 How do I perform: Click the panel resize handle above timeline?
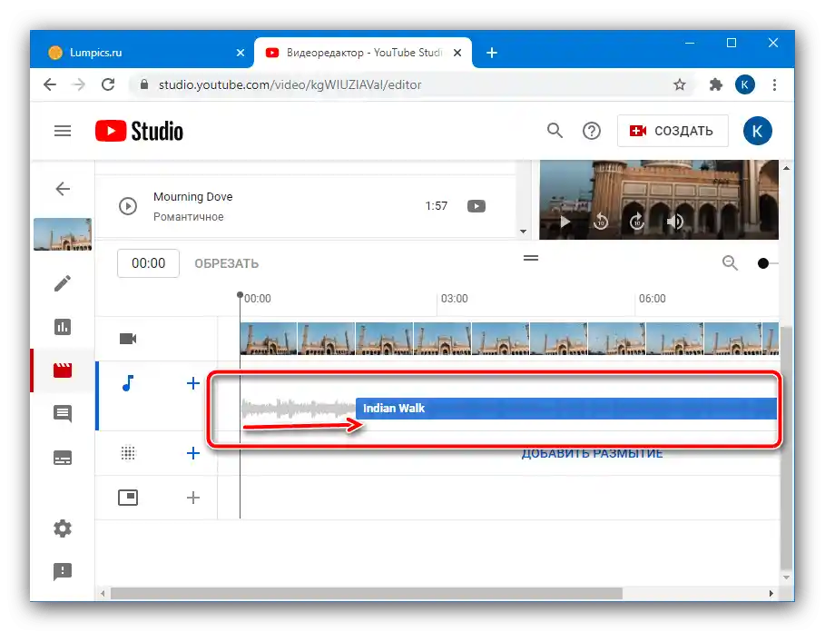pos(531,258)
